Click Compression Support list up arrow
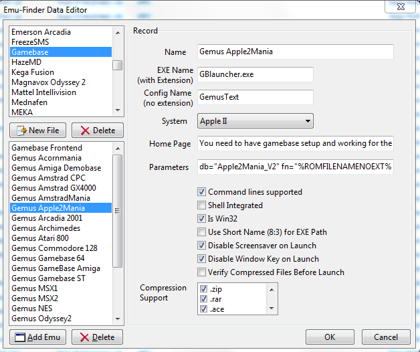Image resolution: width=420 pixels, height=352 pixels. tap(272, 290)
